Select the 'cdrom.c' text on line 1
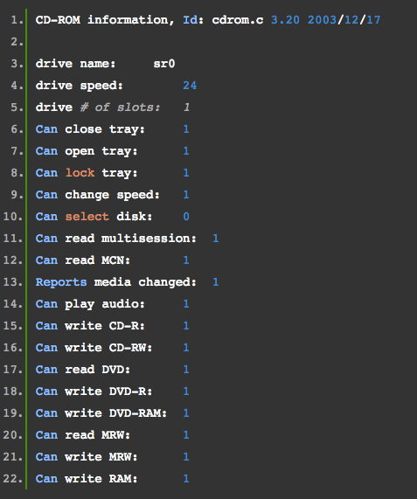417x499 pixels. pyautogui.click(x=238, y=20)
